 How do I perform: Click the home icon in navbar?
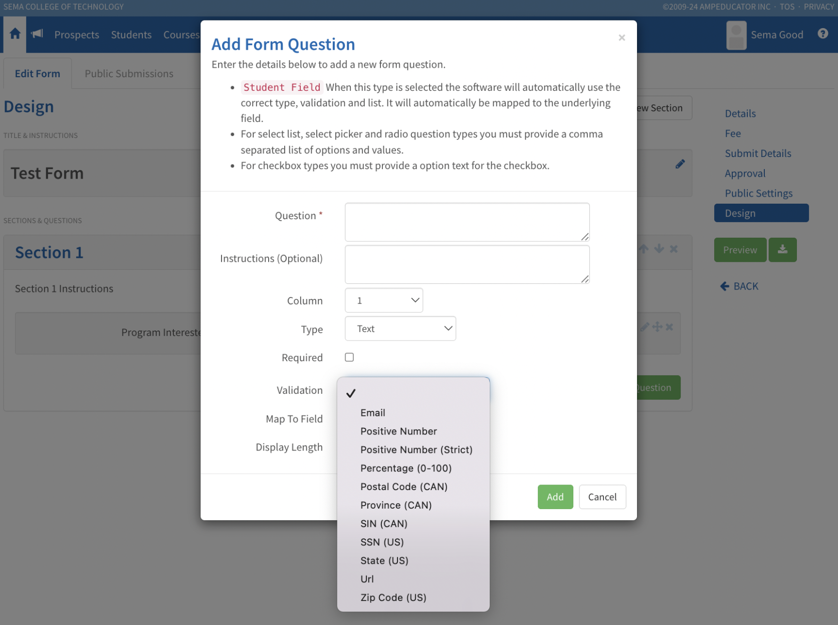pos(15,34)
